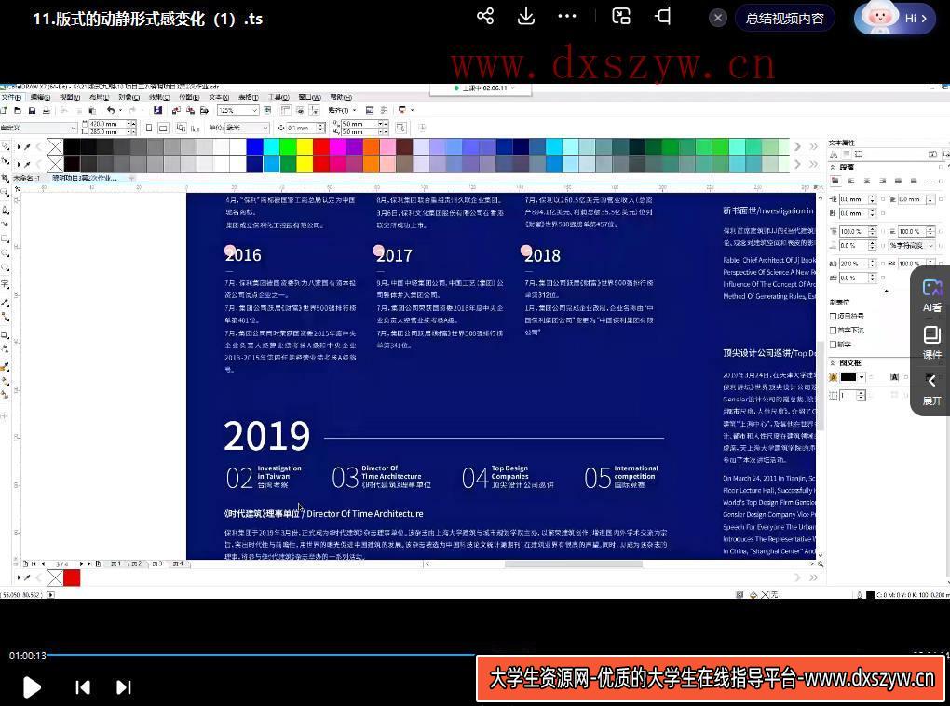The height and width of the screenshot is (706, 950).
Task: Pick the yellow swatch in top palette row
Action: (x=305, y=146)
